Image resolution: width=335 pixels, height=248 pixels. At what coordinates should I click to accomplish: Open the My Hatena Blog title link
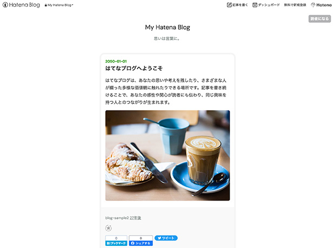click(x=167, y=27)
